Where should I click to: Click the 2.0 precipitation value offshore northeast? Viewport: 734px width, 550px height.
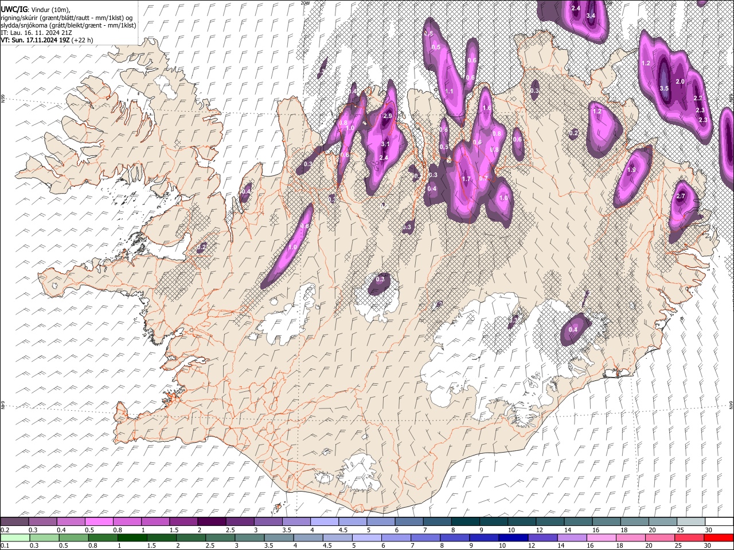(x=680, y=82)
